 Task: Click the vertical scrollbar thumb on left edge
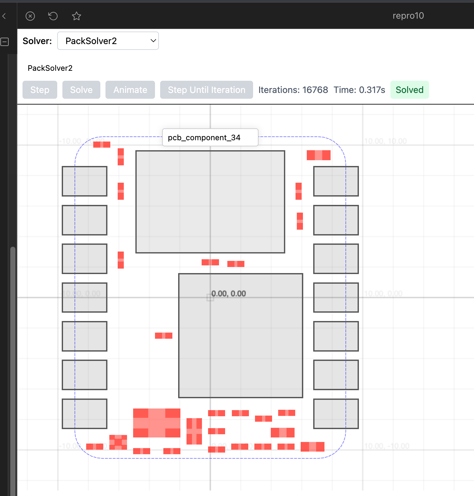point(13,371)
